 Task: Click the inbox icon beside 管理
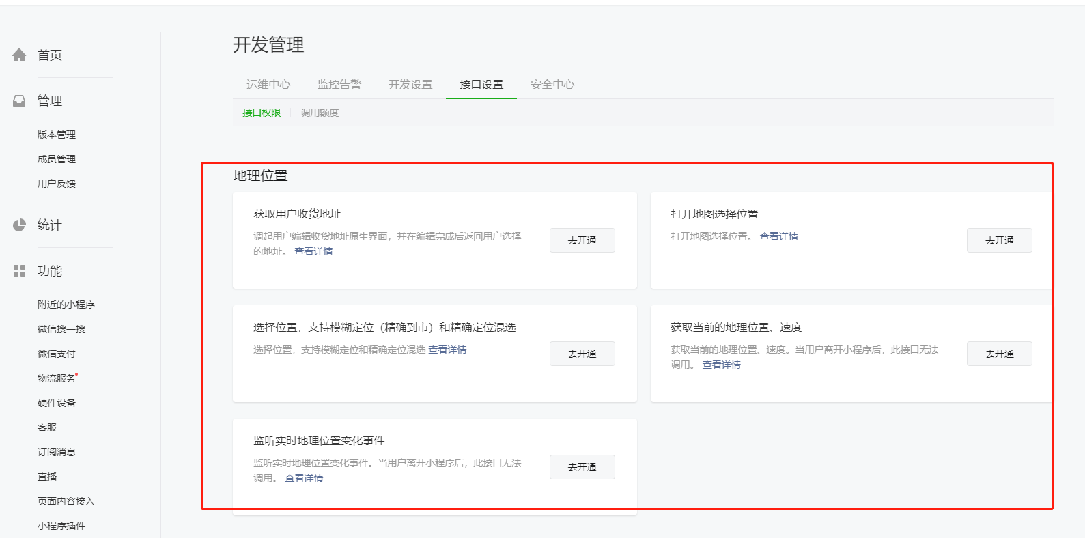(x=19, y=101)
